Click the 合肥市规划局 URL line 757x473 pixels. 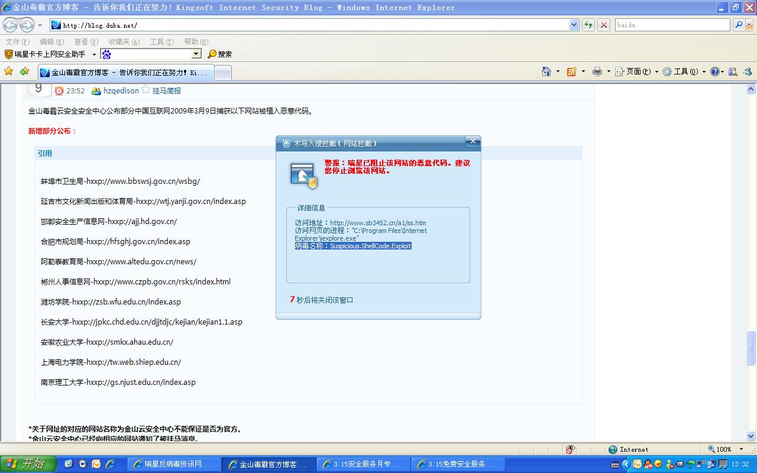(x=115, y=241)
